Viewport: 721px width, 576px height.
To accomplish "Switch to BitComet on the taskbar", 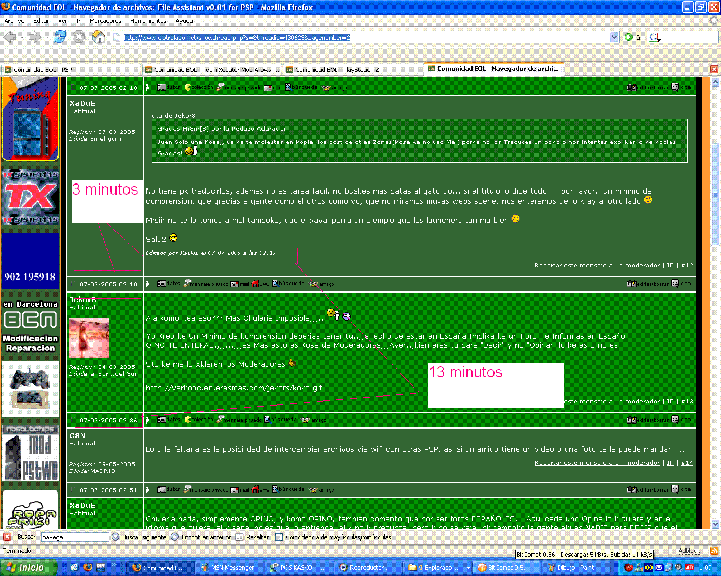I will coord(506,568).
